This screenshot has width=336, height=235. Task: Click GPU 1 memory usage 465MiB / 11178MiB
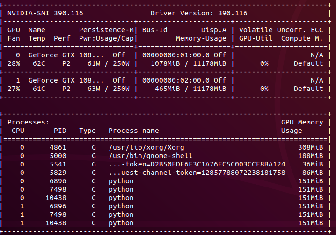click(190, 89)
